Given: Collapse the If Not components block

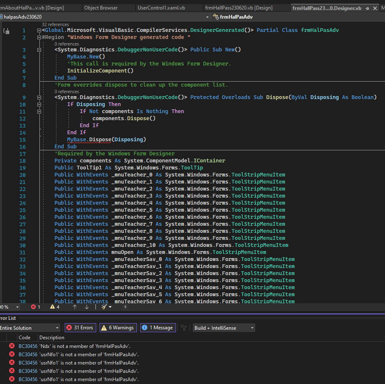Looking at the screenshot, I should pyautogui.click(x=39, y=111).
